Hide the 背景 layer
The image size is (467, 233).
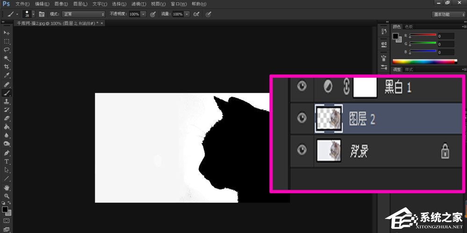tap(302, 150)
